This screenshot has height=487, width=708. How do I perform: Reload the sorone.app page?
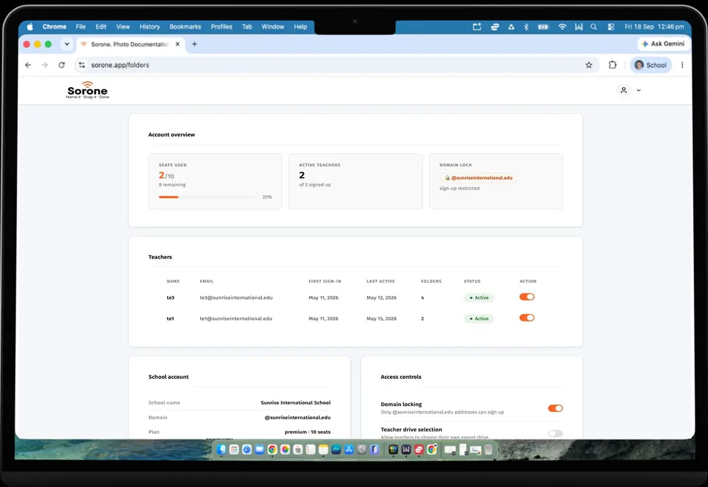[62, 65]
